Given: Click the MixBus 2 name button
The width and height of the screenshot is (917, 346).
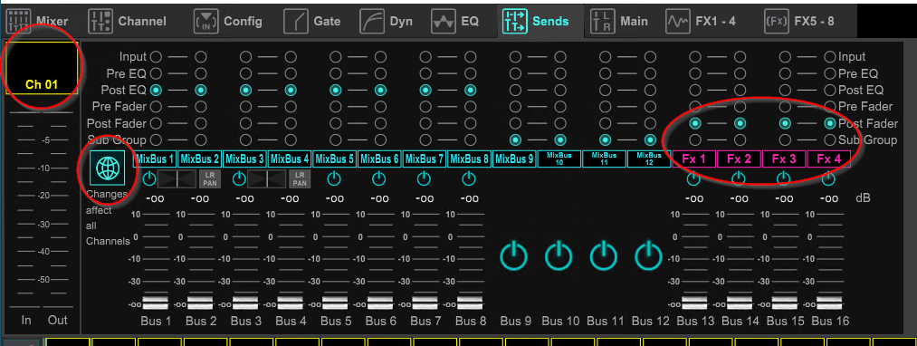Looking at the screenshot, I should click(x=199, y=159).
